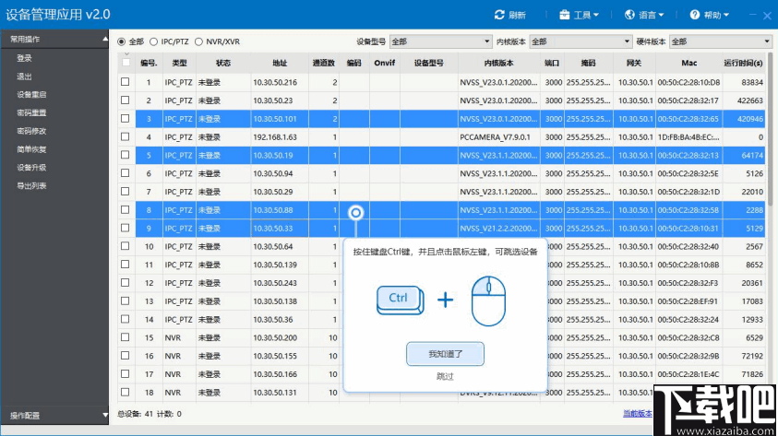Image resolution: width=778 pixels, height=436 pixels.
Task: Sort by the 通道数 column header
Action: point(324,63)
